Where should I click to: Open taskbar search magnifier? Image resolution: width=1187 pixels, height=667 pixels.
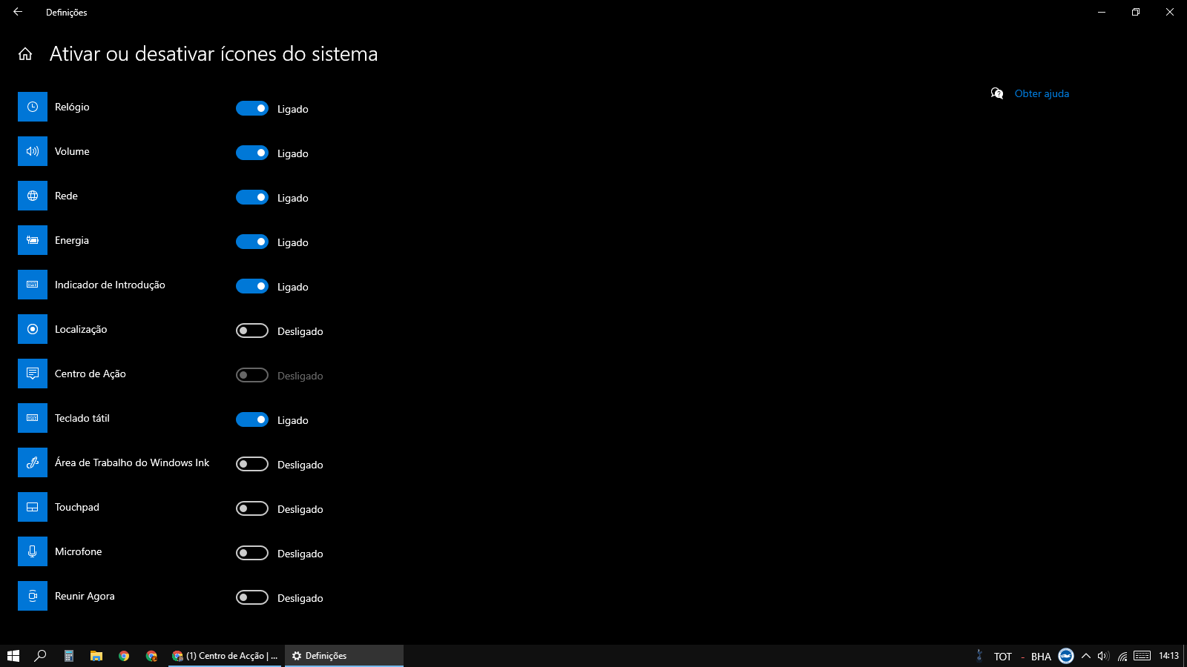coord(41,656)
